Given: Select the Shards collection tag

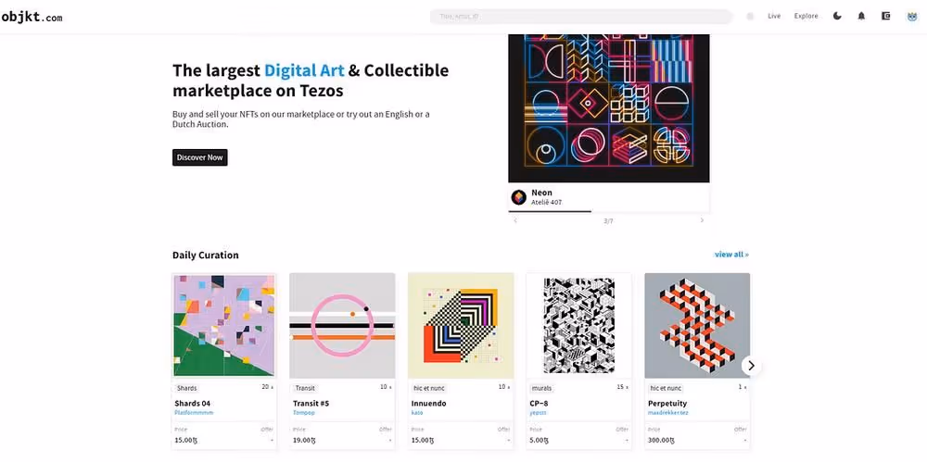Looking at the screenshot, I should tap(187, 388).
